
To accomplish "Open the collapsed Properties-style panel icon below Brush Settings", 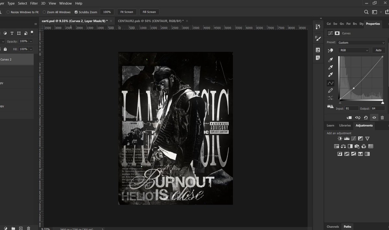I will point(318,50).
